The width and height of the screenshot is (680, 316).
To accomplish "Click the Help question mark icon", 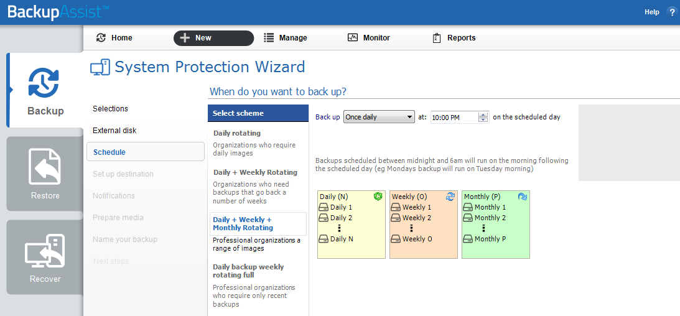I will click(672, 12).
